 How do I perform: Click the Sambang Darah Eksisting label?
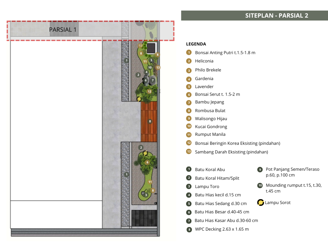[231, 152]
